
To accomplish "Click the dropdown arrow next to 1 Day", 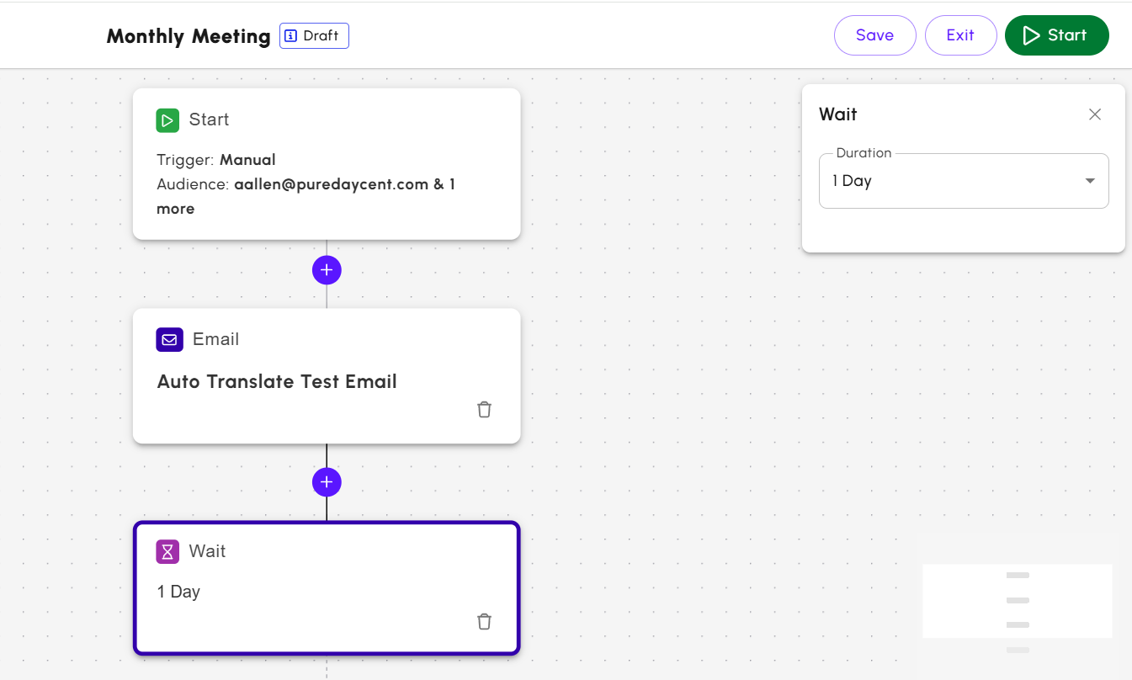I will pyautogui.click(x=1090, y=181).
